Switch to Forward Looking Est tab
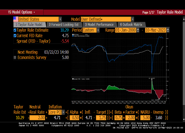The width and height of the screenshot is (185, 133). [64, 25]
